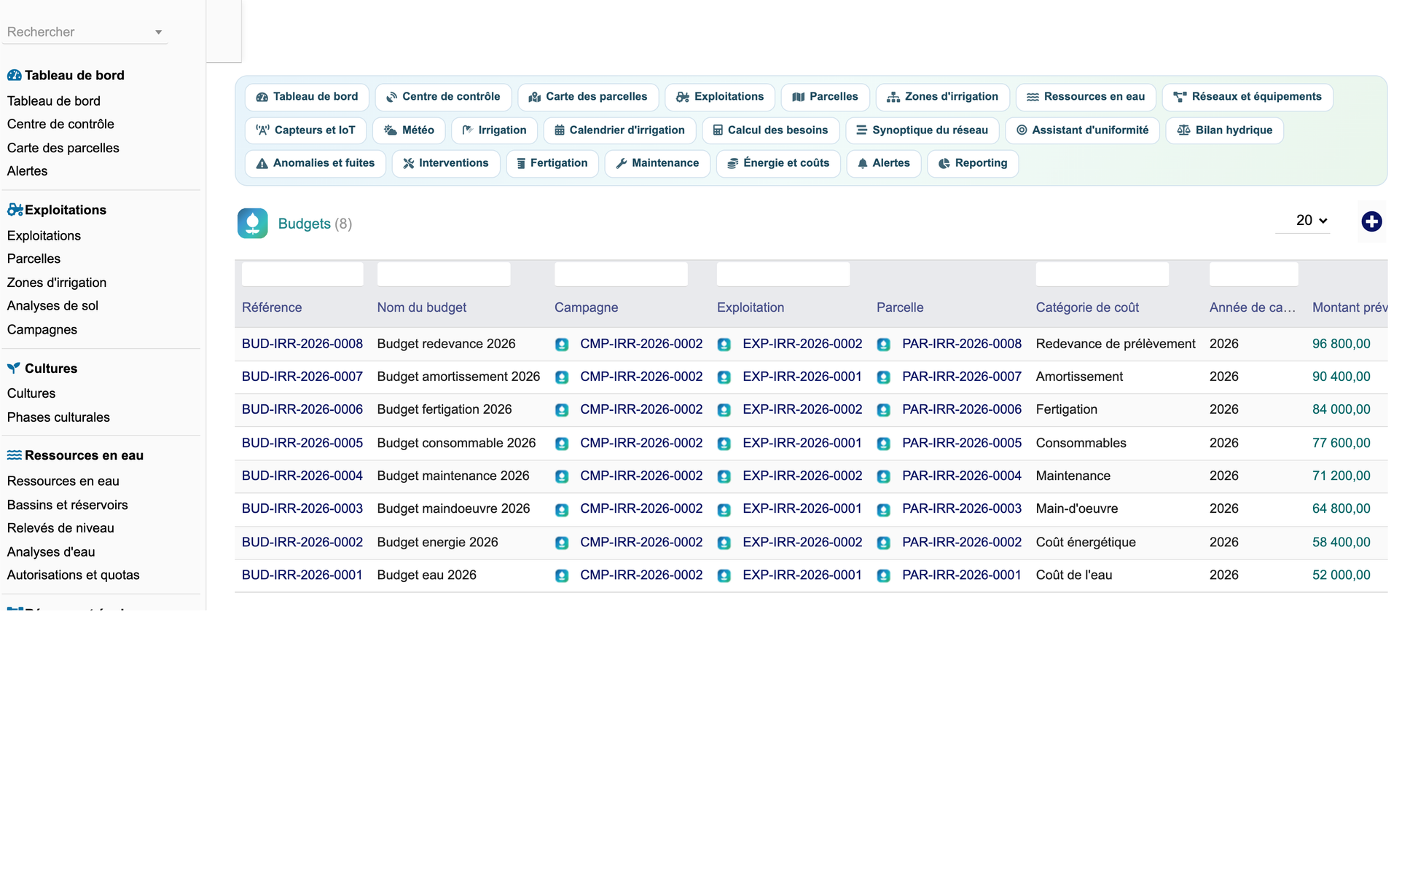Click the parcelle icon in the BUD-IRR-2026-0001 row
Image resolution: width=1418 pixels, height=877 pixels.
[883, 575]
